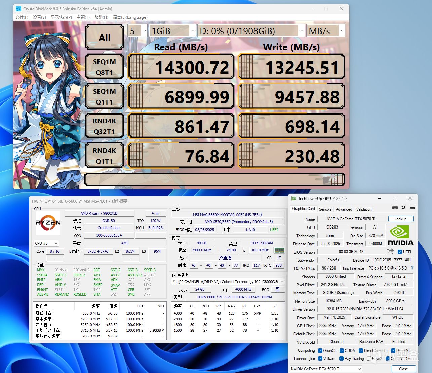
Task: Click the MSI MAG B850M MORTAR WIFI motherboard name
Action: (x=227, y=215)
